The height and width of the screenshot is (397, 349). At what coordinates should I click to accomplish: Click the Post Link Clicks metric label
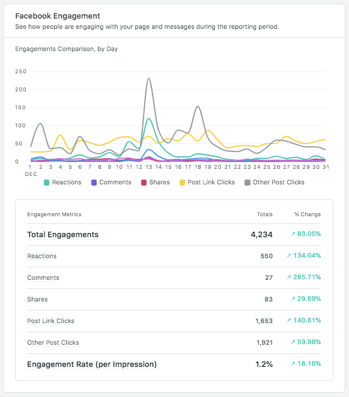50,321
